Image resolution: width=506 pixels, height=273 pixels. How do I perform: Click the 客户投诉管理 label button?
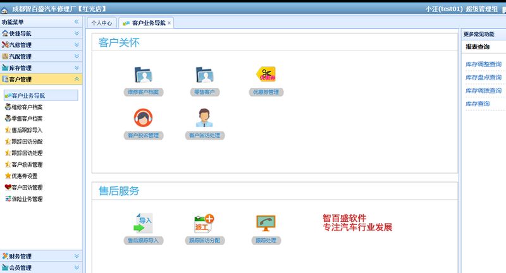coord(144,135)
